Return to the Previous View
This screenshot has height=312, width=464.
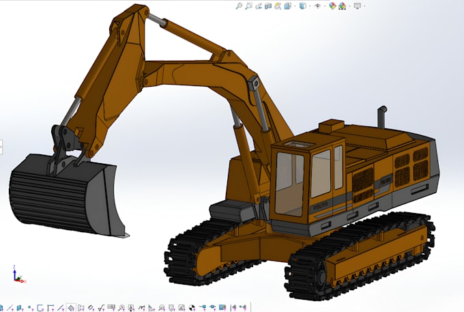pyautogui.click(x=259, y=6)
